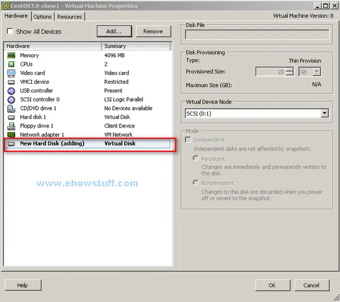The height and width of the screenshot is (302, 340).
Task: Select the Video card icon
Action: pos(11,73)
